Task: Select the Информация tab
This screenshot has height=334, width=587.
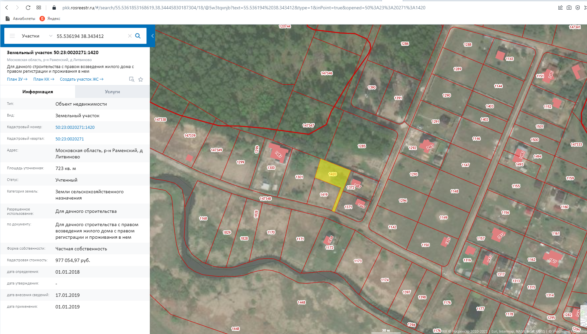Action: (38, 92)
